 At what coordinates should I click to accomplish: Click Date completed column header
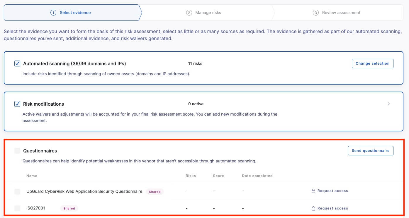pos(257,176)
